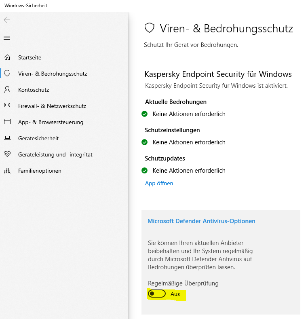Collapse Microsoft Defender Antivirus-Optionen section
This screenshot has width=308, height=319.
201,221
